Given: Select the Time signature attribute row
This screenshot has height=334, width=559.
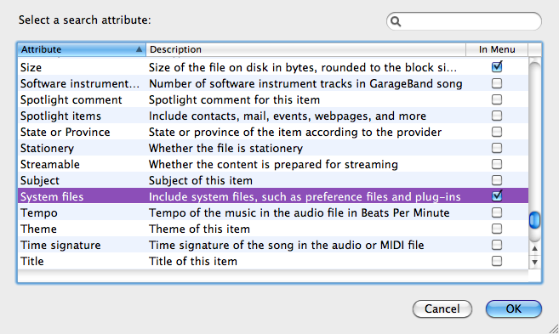Looking at the screenshot, I should (273, 245).
